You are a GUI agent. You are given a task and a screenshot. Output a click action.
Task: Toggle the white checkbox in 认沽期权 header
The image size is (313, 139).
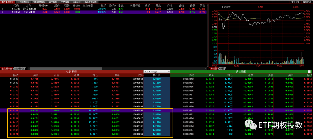click(x=309, y=72)
